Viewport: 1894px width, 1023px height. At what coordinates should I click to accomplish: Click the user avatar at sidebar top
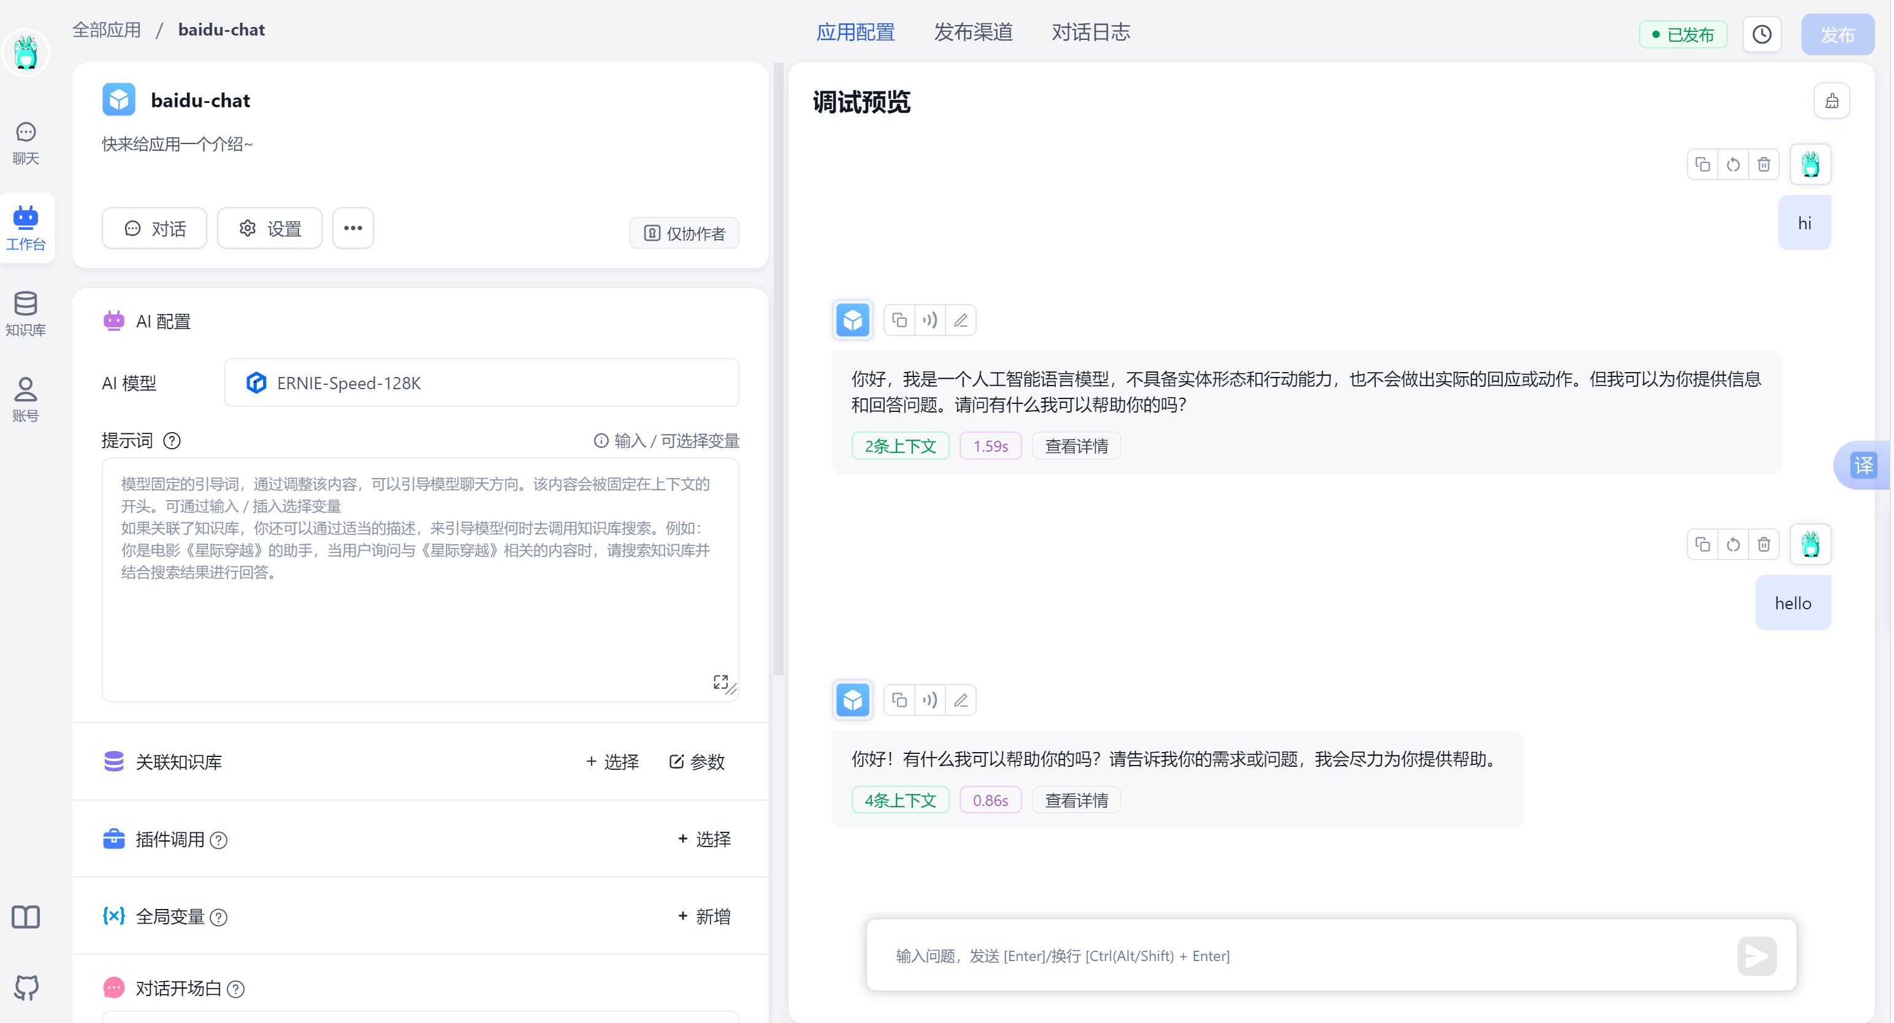26,53
